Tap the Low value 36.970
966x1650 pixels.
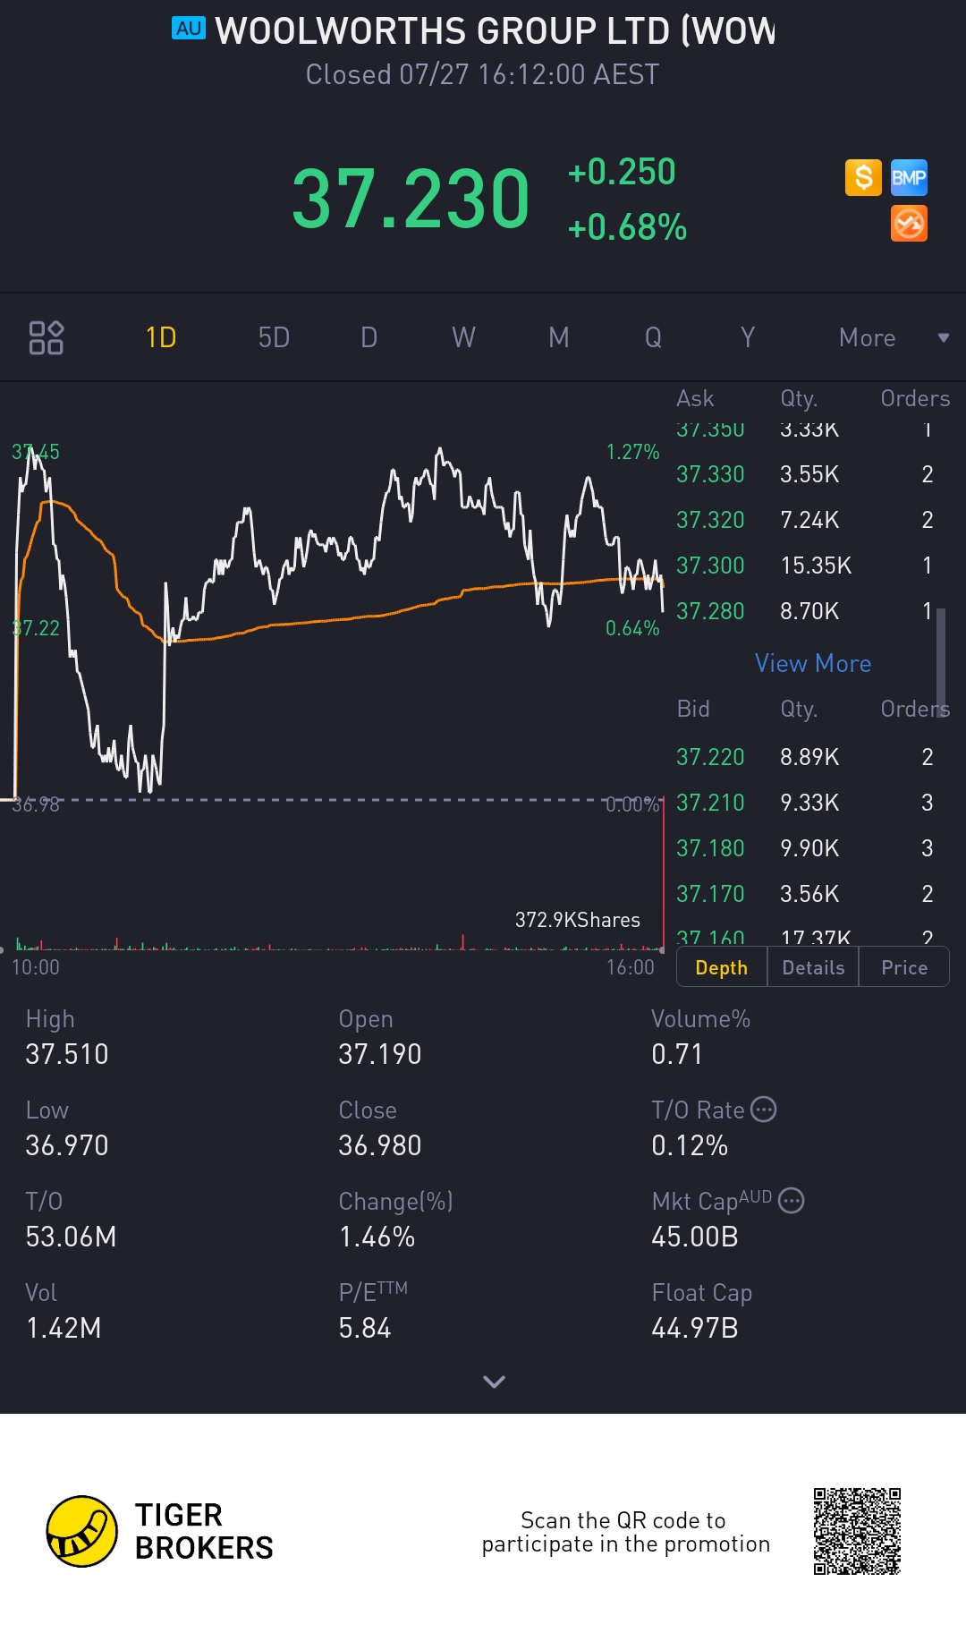67,1145
